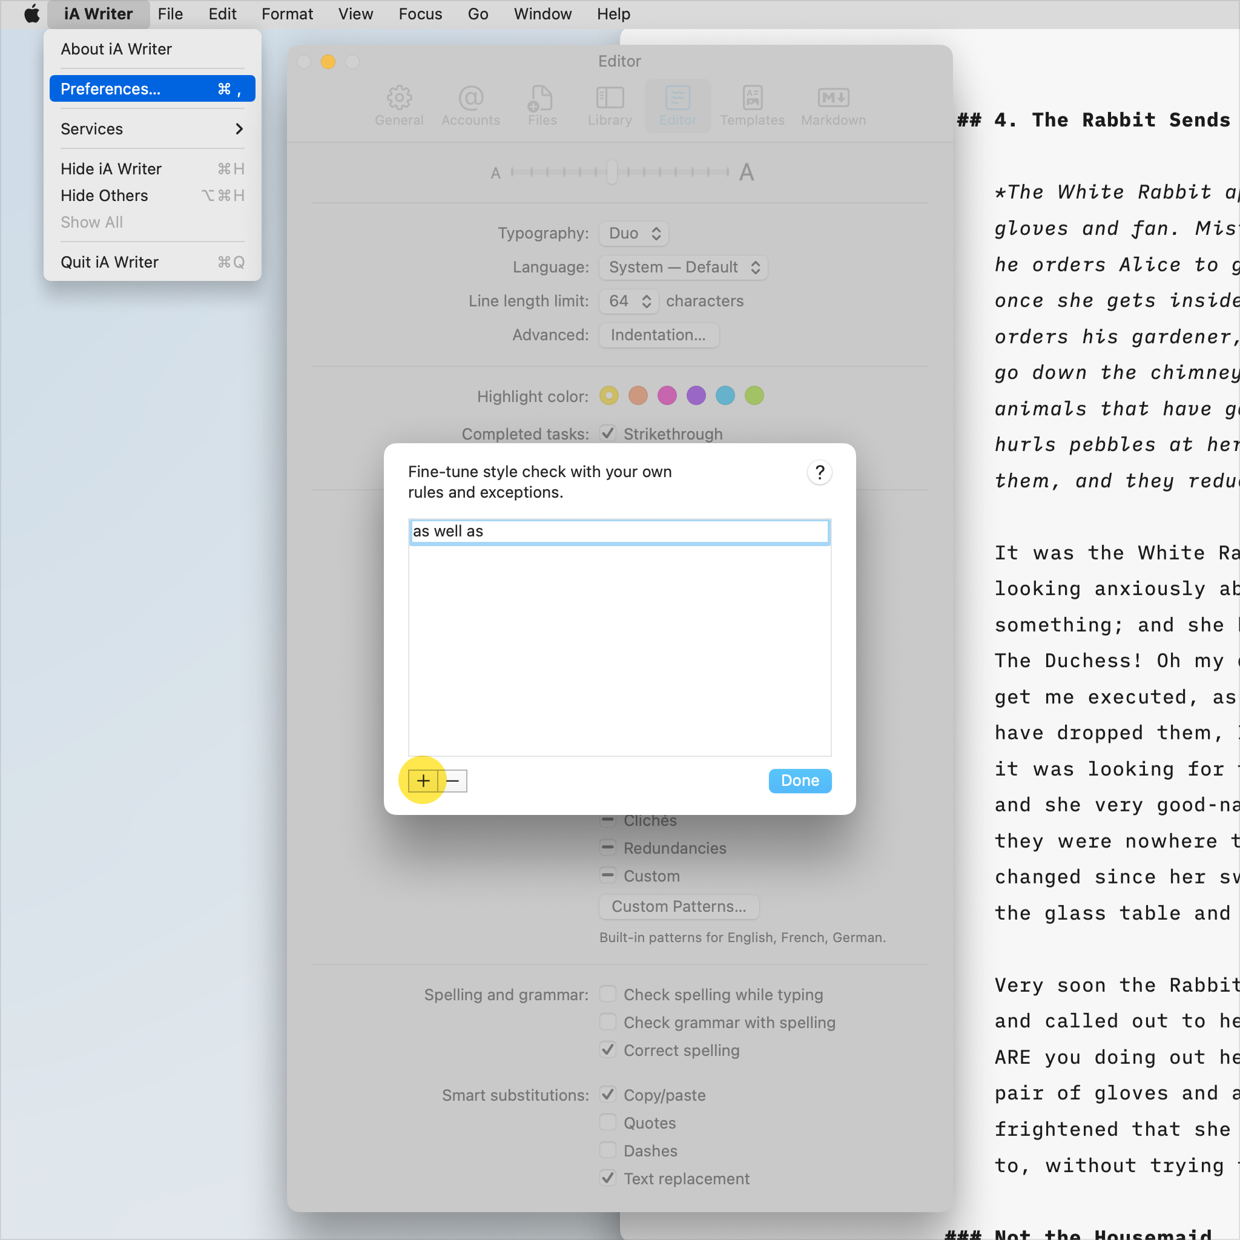The width and height of the screenshot is (1240, 1240).
Task: Open the General preferences tab
Action: coord(398,106)
